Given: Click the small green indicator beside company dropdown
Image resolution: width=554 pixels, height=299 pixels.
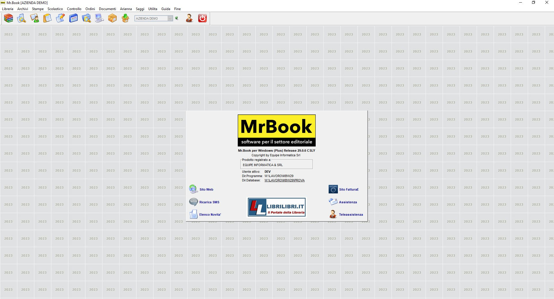Looking at the screenshot, I should tap(177, 18).
